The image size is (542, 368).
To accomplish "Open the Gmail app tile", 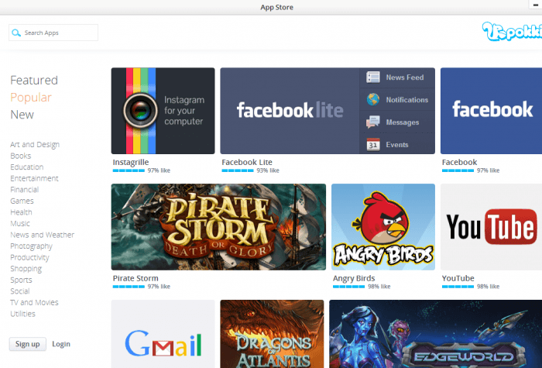I will [x=163, y=334].
